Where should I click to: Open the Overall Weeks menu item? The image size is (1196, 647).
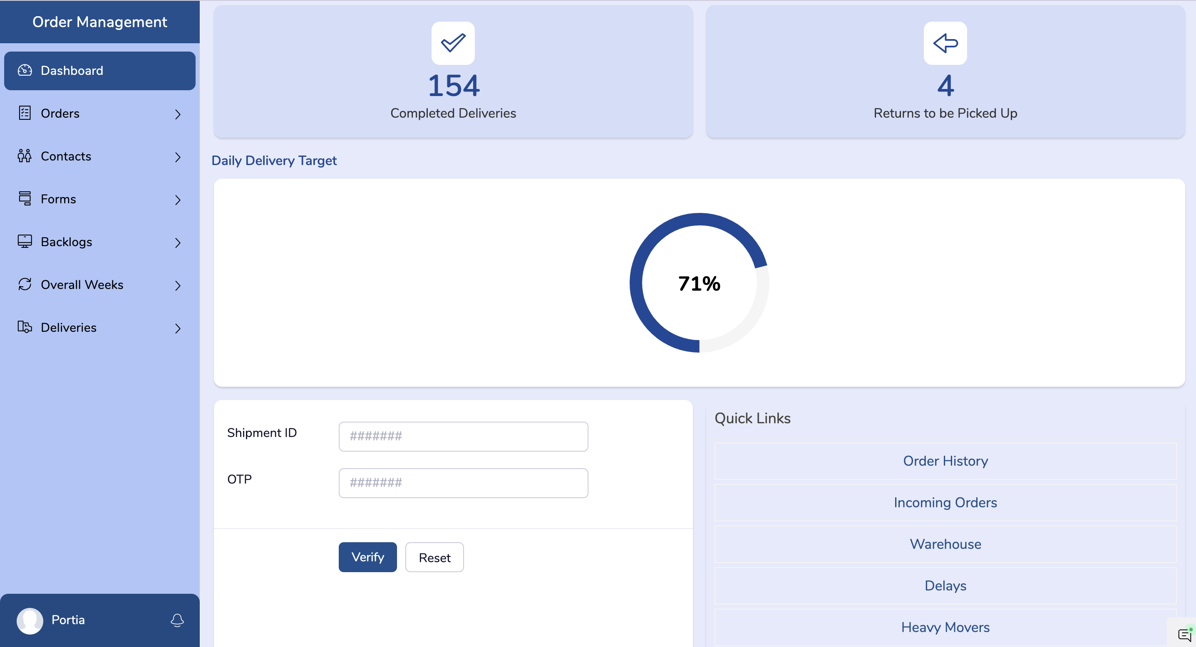tap(82, 285)
